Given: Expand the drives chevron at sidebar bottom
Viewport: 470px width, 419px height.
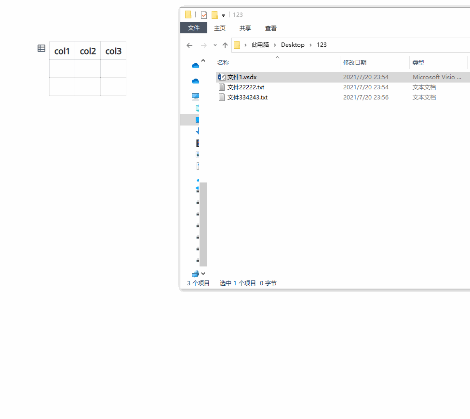Looking at the screenshot, I should click(202, 274).
